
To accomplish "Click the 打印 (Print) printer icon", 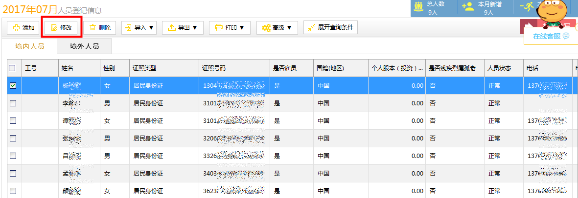I will pos(219,28).
